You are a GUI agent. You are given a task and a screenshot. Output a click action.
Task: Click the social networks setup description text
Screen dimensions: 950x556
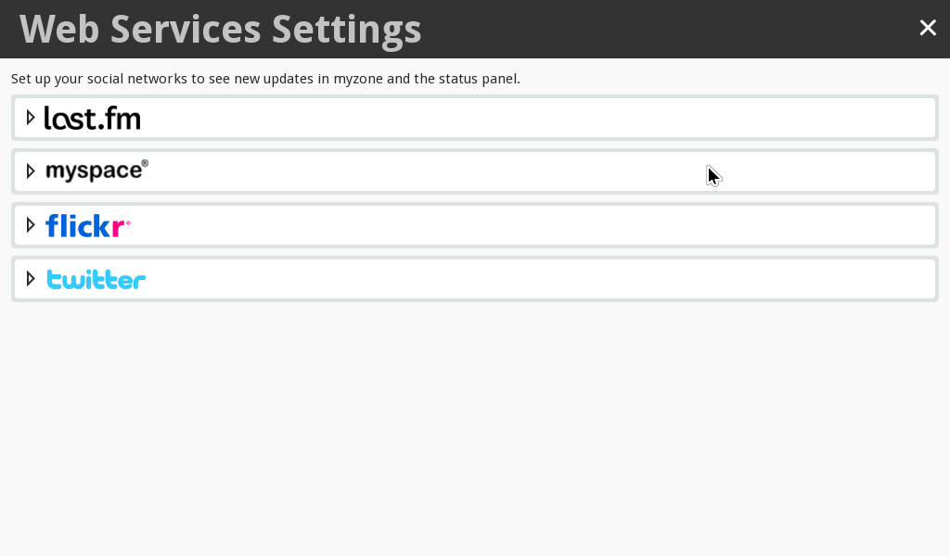pos(265,79)
